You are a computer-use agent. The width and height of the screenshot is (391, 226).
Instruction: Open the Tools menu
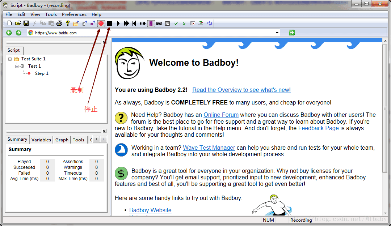click(x=51, y=14)
